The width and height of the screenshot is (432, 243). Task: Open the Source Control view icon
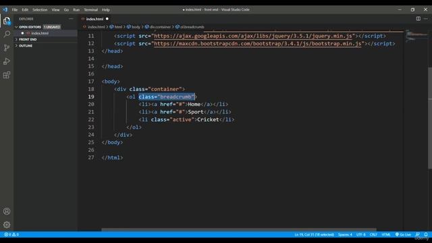tap(7, 48)
